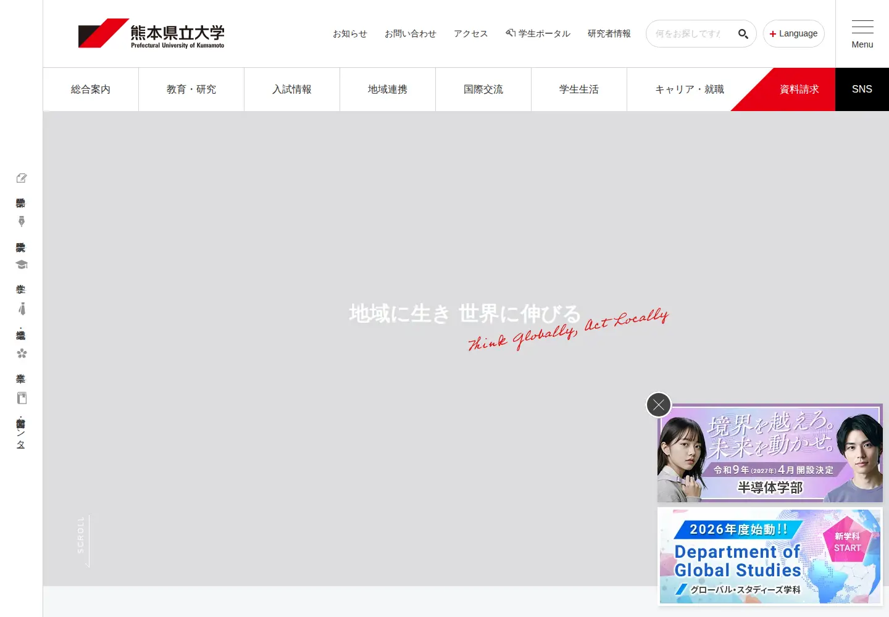Open the 教育・研究 menu

click(x=191, y=89)
